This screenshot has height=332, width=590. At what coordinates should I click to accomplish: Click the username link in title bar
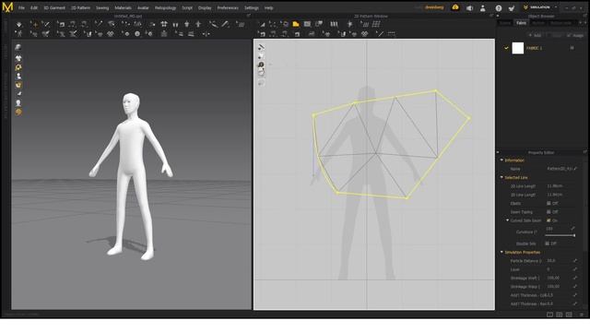click(x=434, y=7)
